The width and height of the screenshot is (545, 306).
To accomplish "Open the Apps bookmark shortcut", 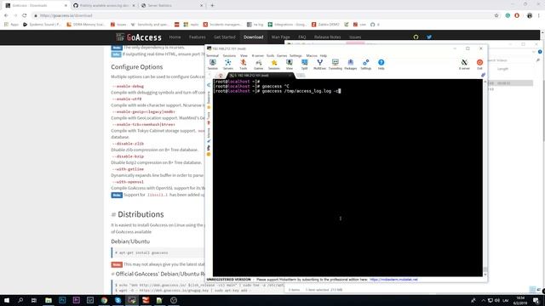I will point(11,25).
